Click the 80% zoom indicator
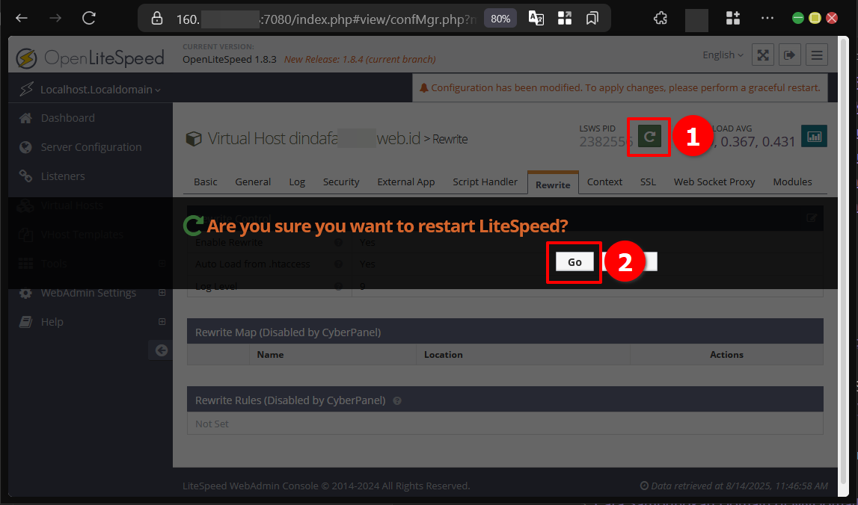Image resolution: width=858 pixels, height=505 pixels. [500, 19]
